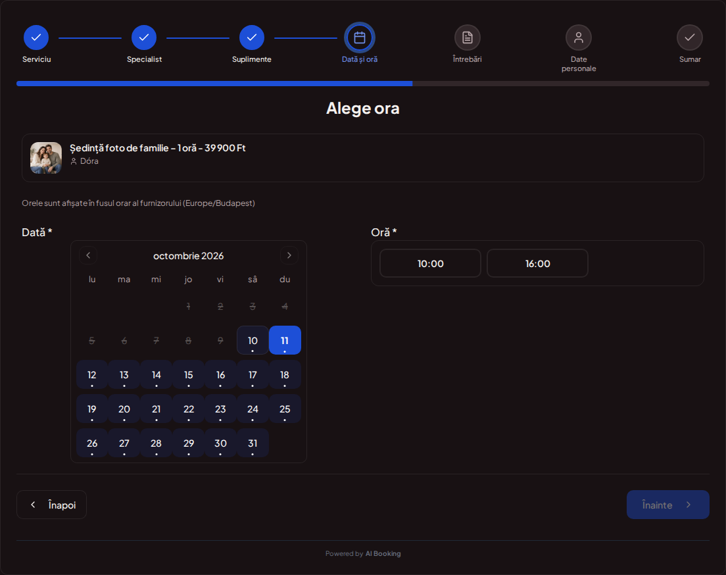
Task: Click the Suplimente step label
Action: pos(252,59)
